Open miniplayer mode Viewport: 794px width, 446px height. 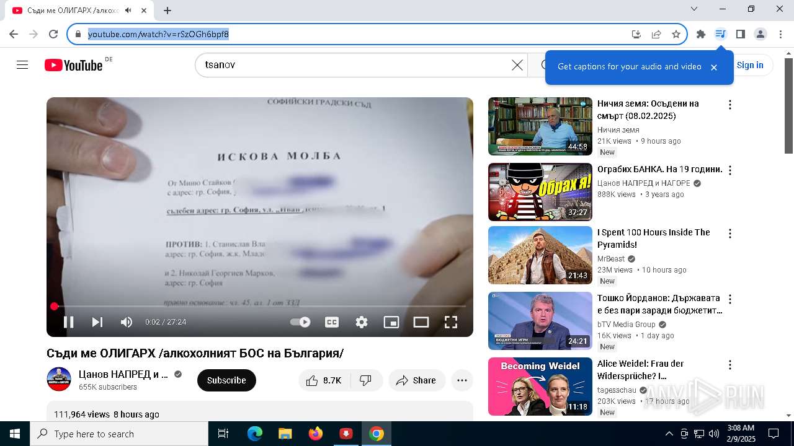(391, 322)
